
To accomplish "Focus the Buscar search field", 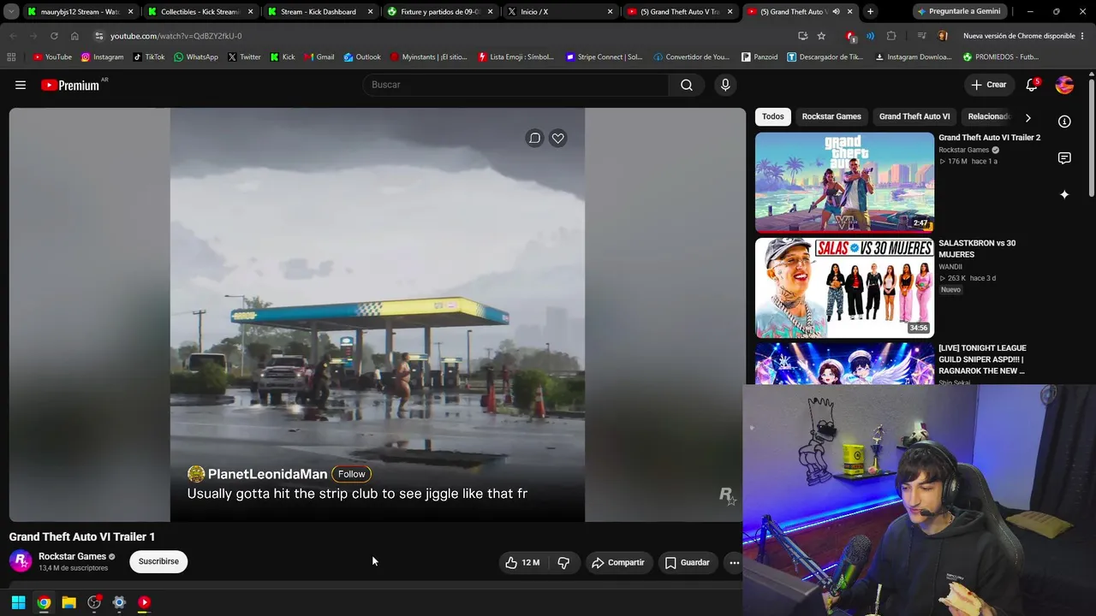I will click(x=515, y=85).
